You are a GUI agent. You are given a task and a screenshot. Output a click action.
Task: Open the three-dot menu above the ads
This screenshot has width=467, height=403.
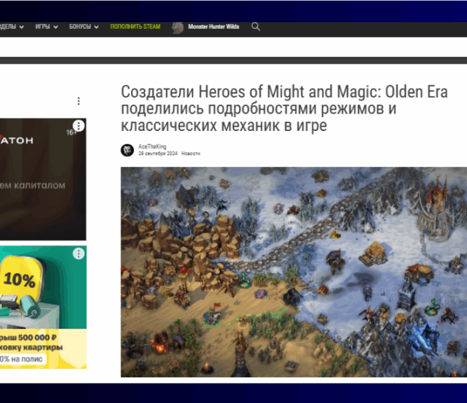(79, 101)
